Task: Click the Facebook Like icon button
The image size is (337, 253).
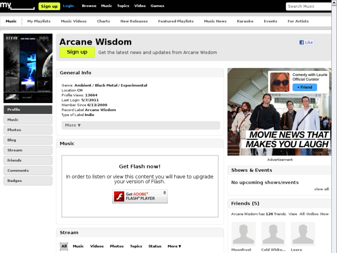Action: pyautogui.click(x=306, y=42)
